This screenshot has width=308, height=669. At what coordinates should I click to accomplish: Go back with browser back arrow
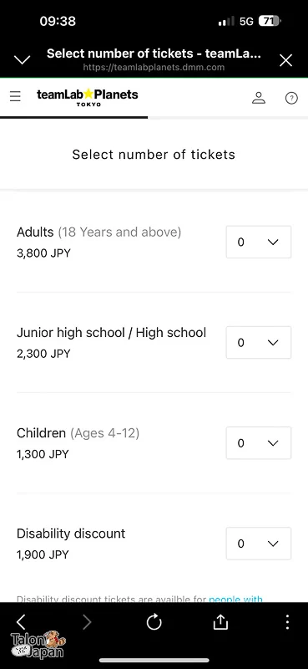click(x=21, y=622)
